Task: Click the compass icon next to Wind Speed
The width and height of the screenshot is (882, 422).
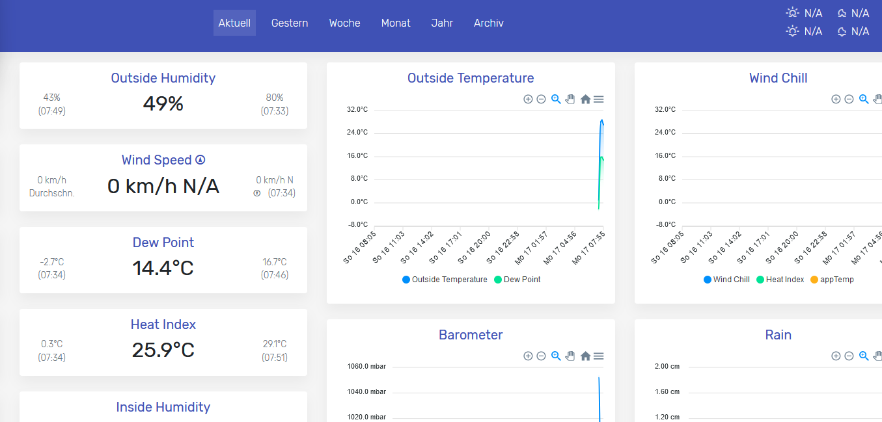Action: coord(199,159)
